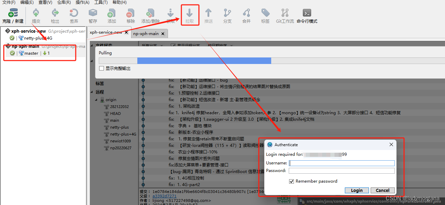Click the 标签 (Tags) sidebar heading
445x205 pixels.
click(x=100, y=83)
